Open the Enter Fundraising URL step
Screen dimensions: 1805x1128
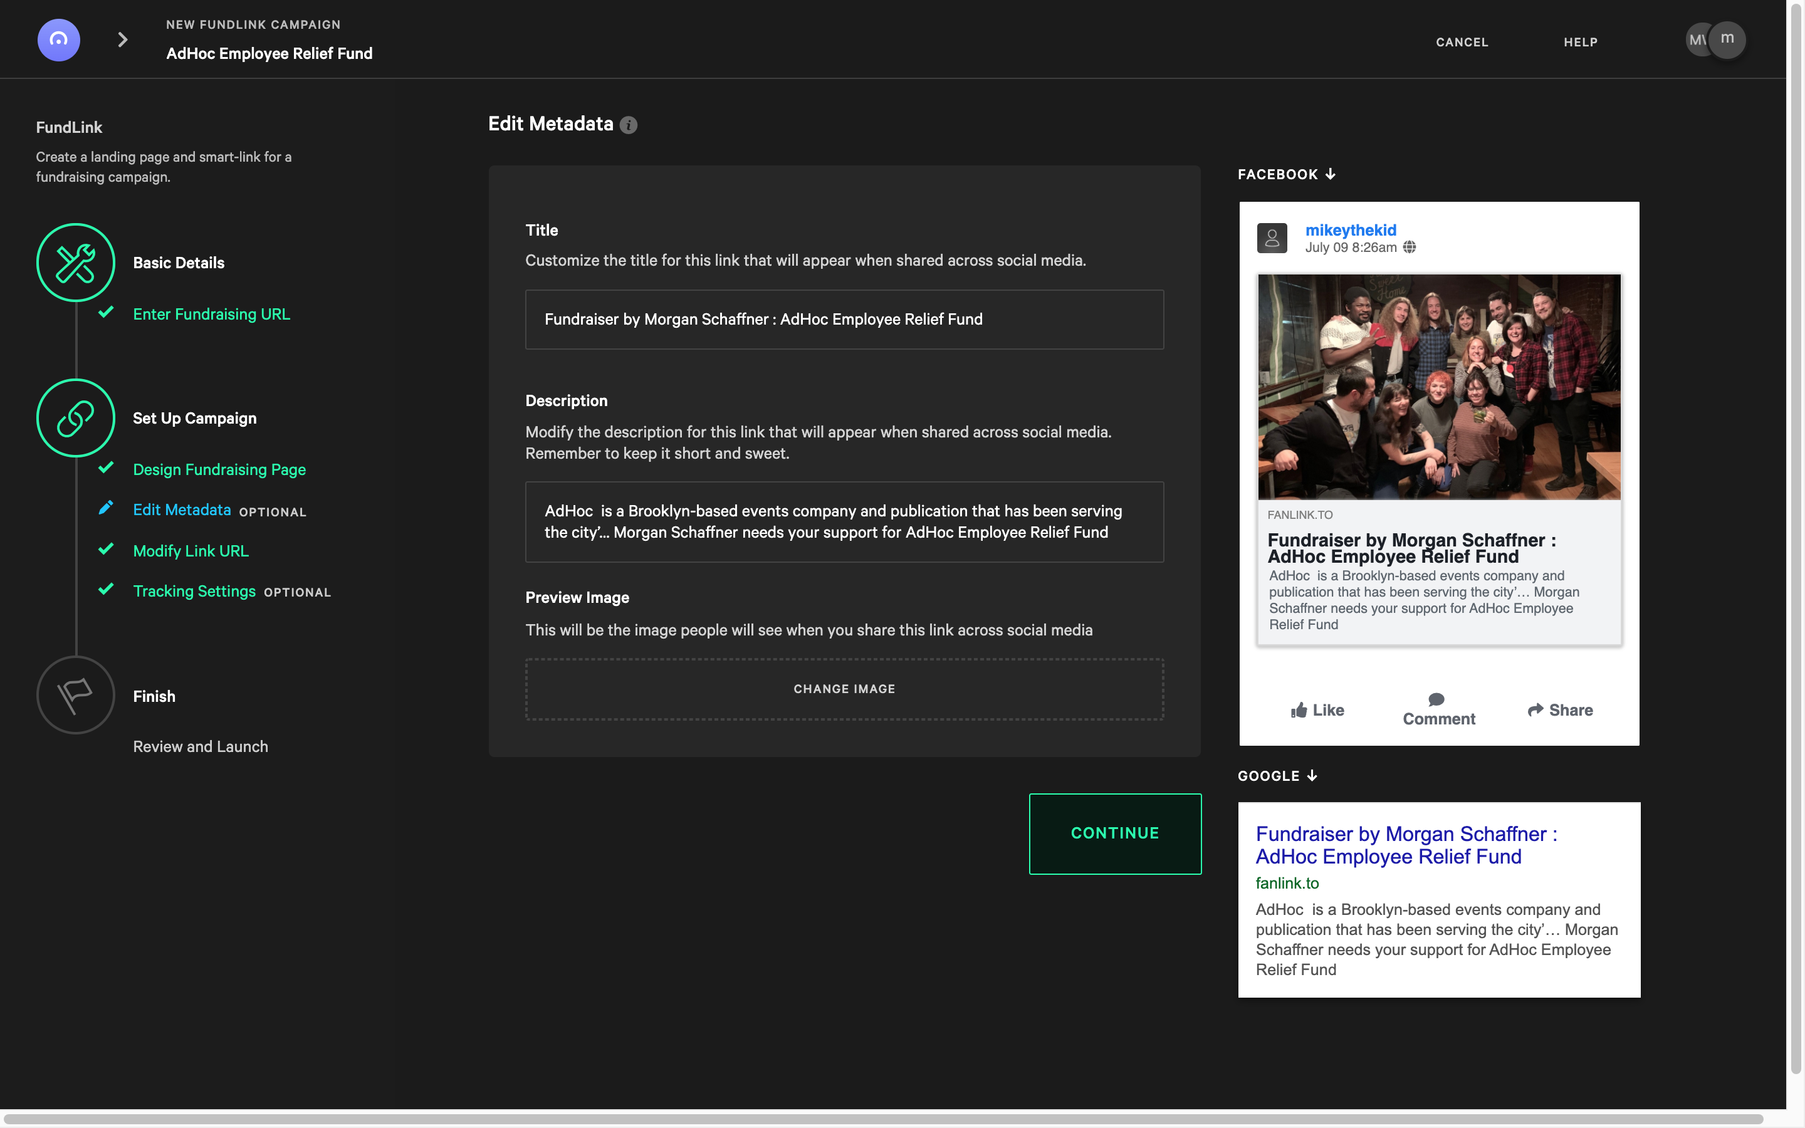(x=211, y=314)
